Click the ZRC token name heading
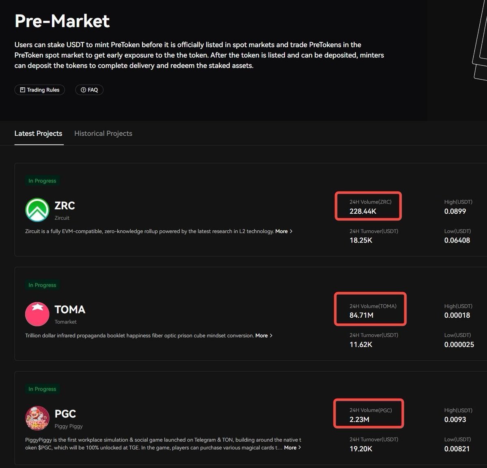 pyautogui.click(x=65, y=206)
